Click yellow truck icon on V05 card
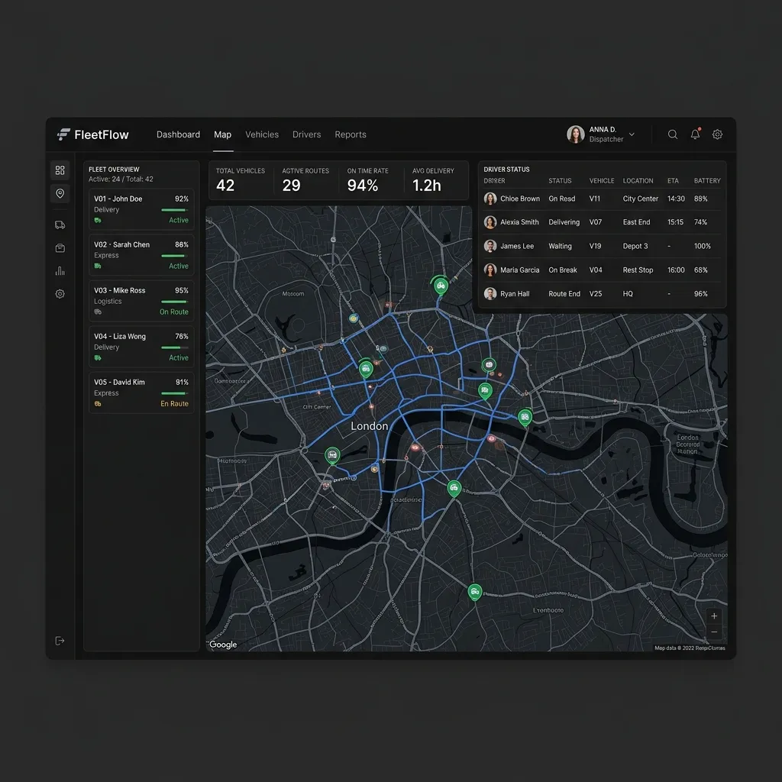 (98, 403)
